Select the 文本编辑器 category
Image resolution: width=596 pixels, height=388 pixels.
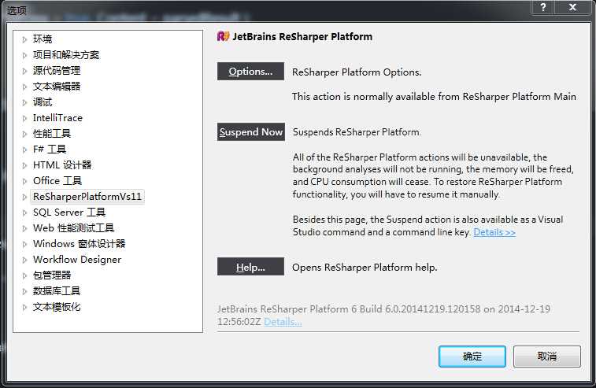pyautogui.click(x=57, y=87)
